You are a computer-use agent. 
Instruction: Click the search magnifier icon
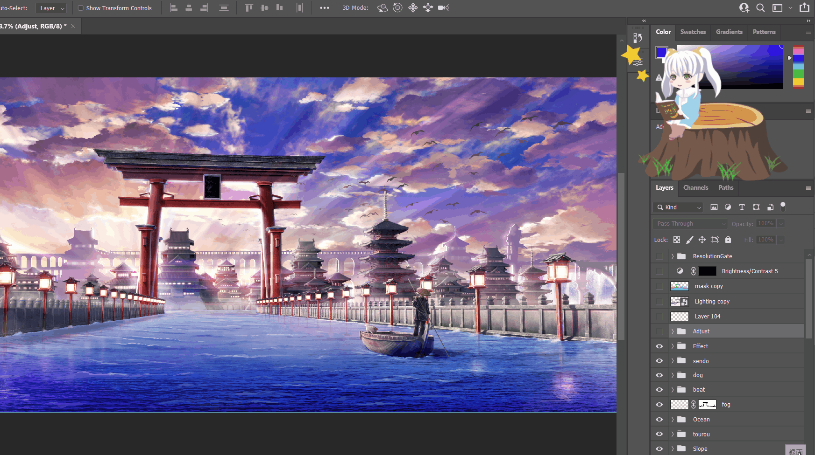tap(760, 8)
